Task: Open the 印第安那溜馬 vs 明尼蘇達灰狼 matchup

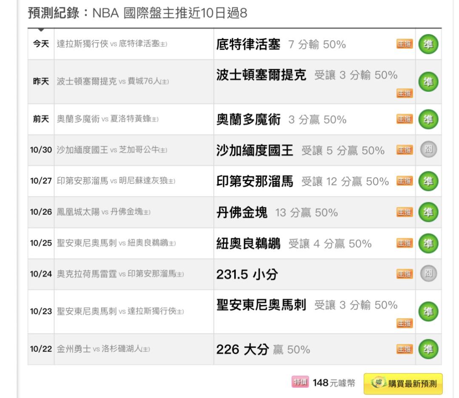Action: point(116,181)
